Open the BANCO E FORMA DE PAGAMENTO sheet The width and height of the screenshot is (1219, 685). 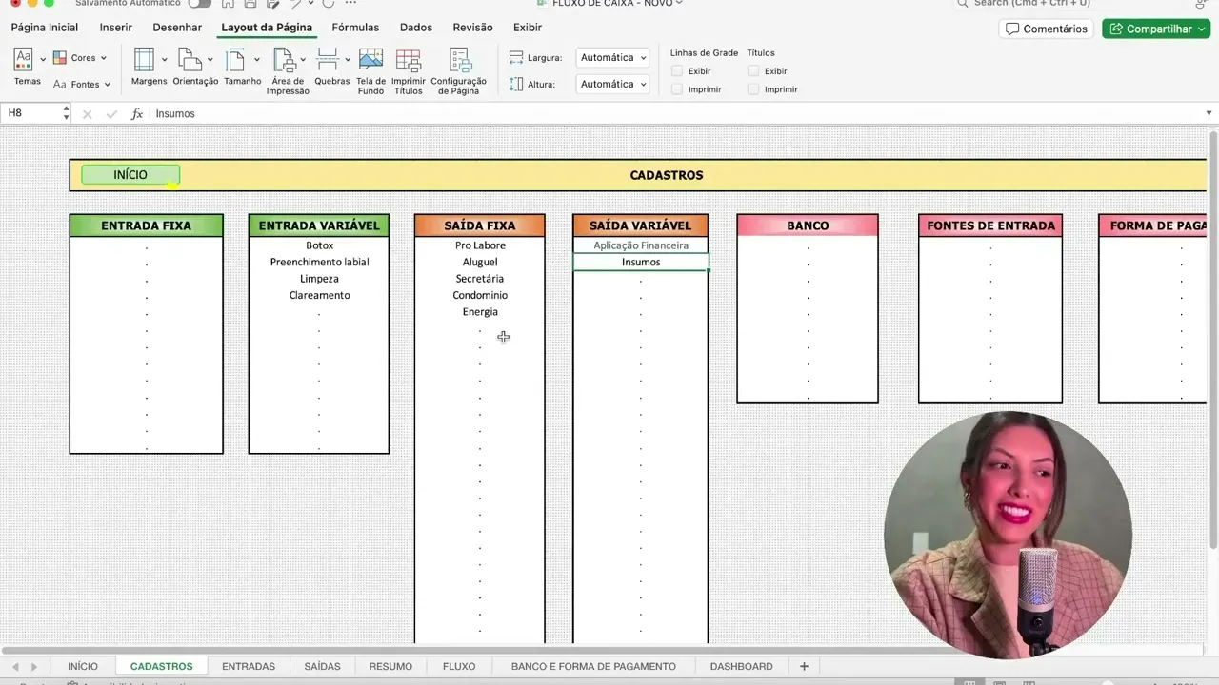point(593,666)
